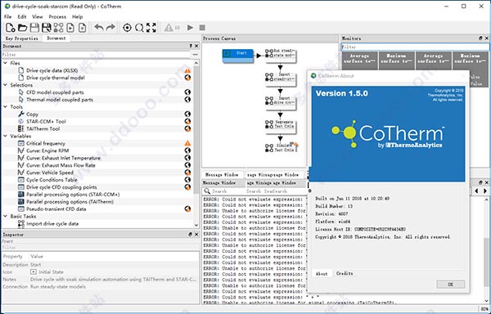Click the Document tree vertical scrollbar
The image size is (491, 314).
pyautogui.click(x=196, y=144)
